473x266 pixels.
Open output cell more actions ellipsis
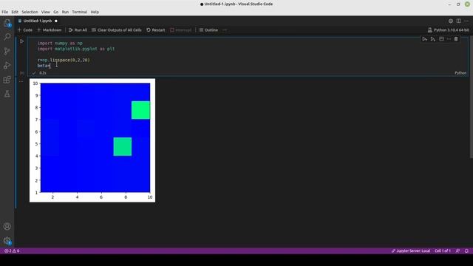21,81
